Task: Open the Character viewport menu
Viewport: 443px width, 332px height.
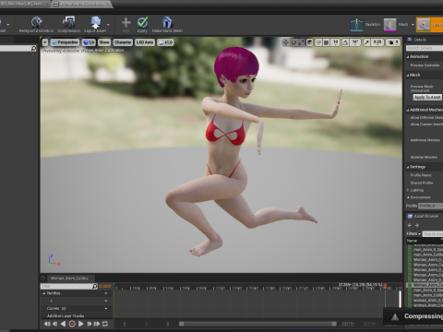Action: coord(123,42)
